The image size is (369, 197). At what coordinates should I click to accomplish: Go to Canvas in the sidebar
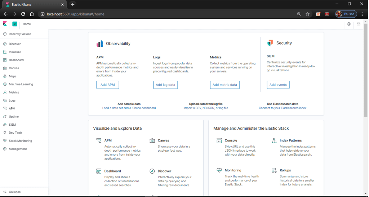pyautogui.click(x=14, y=68)
